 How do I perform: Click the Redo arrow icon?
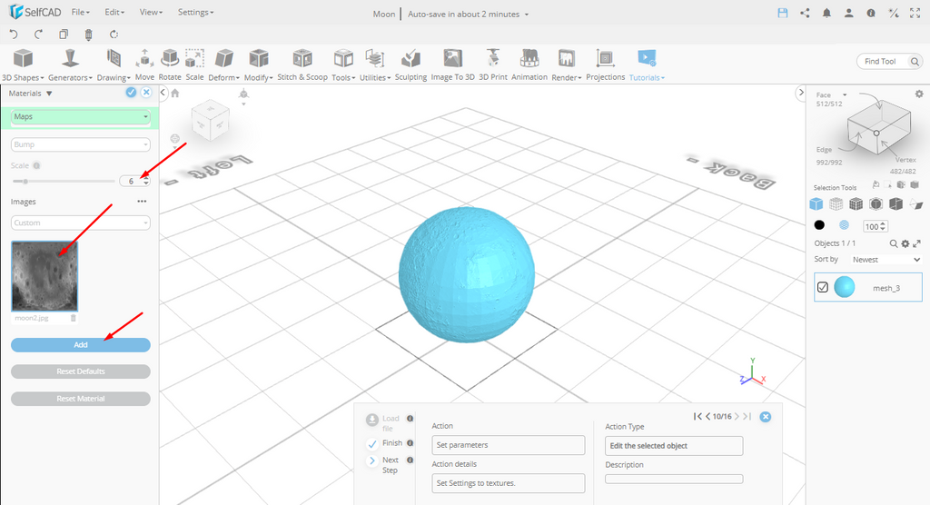click(x=38, y=35)
